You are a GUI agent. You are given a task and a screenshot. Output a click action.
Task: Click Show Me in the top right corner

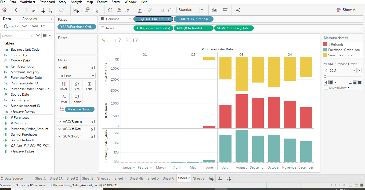click(x=347, y=9)
